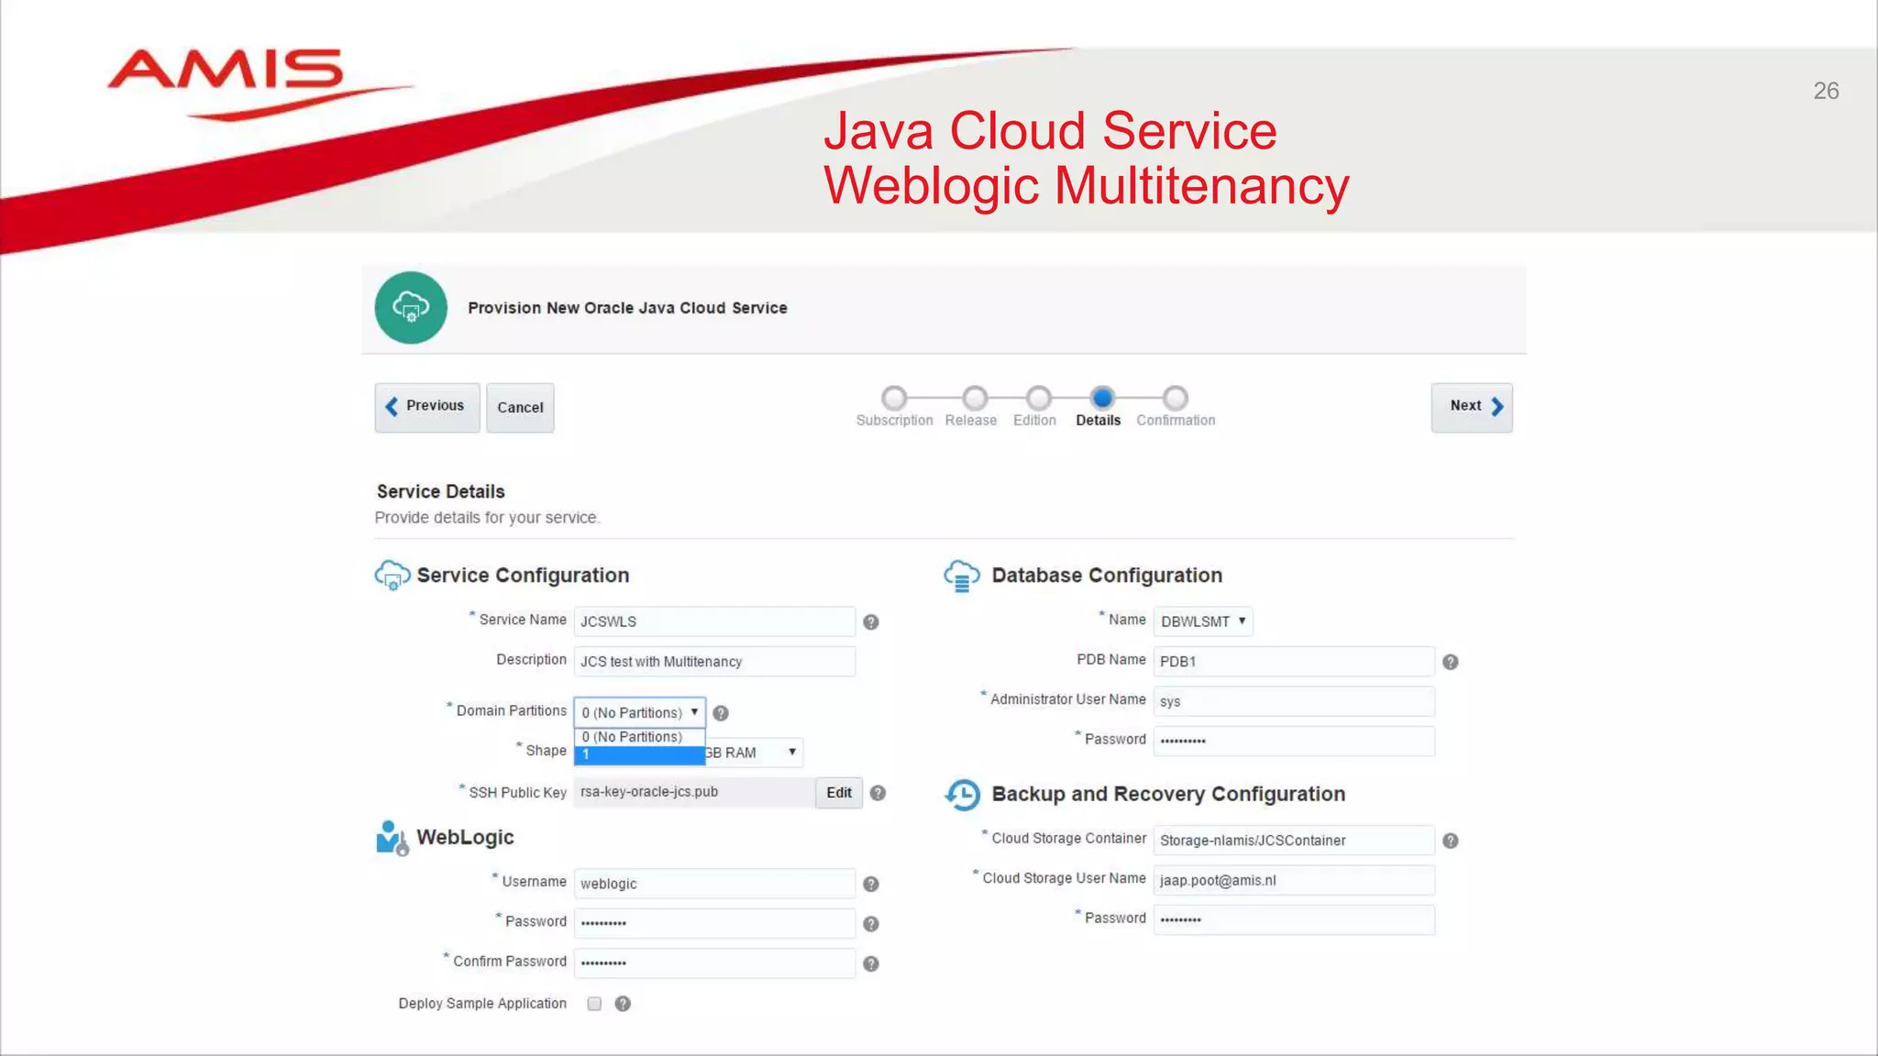This screenshot has width=1878, height=1056.
Task: Open help icon for SSH Public Key
Action: pyautogui.click(x=878, y=793)
